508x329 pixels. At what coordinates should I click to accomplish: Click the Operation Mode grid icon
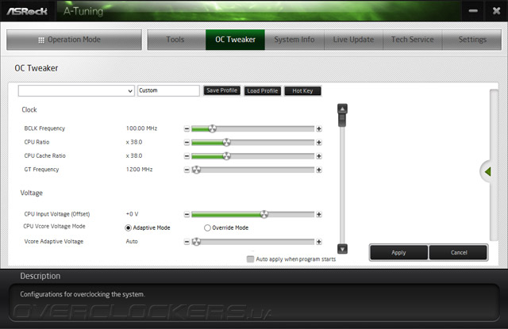[41, 40]
